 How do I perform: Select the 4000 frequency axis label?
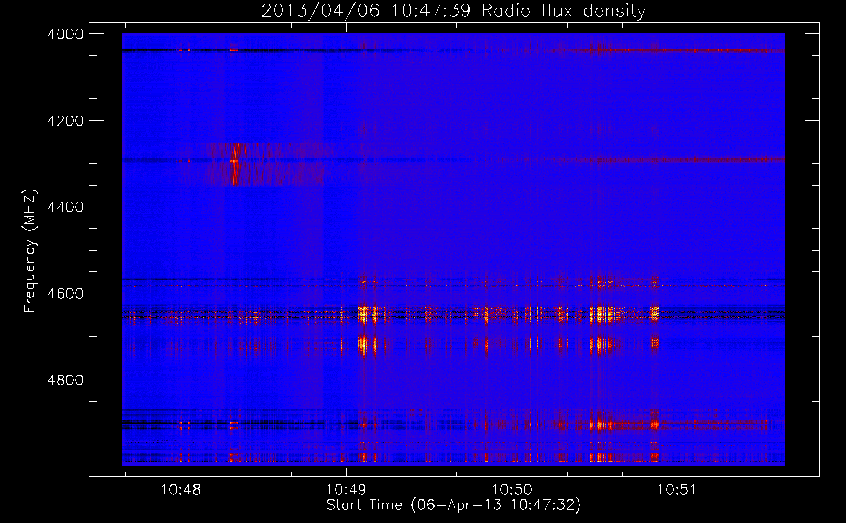point(65,34)
